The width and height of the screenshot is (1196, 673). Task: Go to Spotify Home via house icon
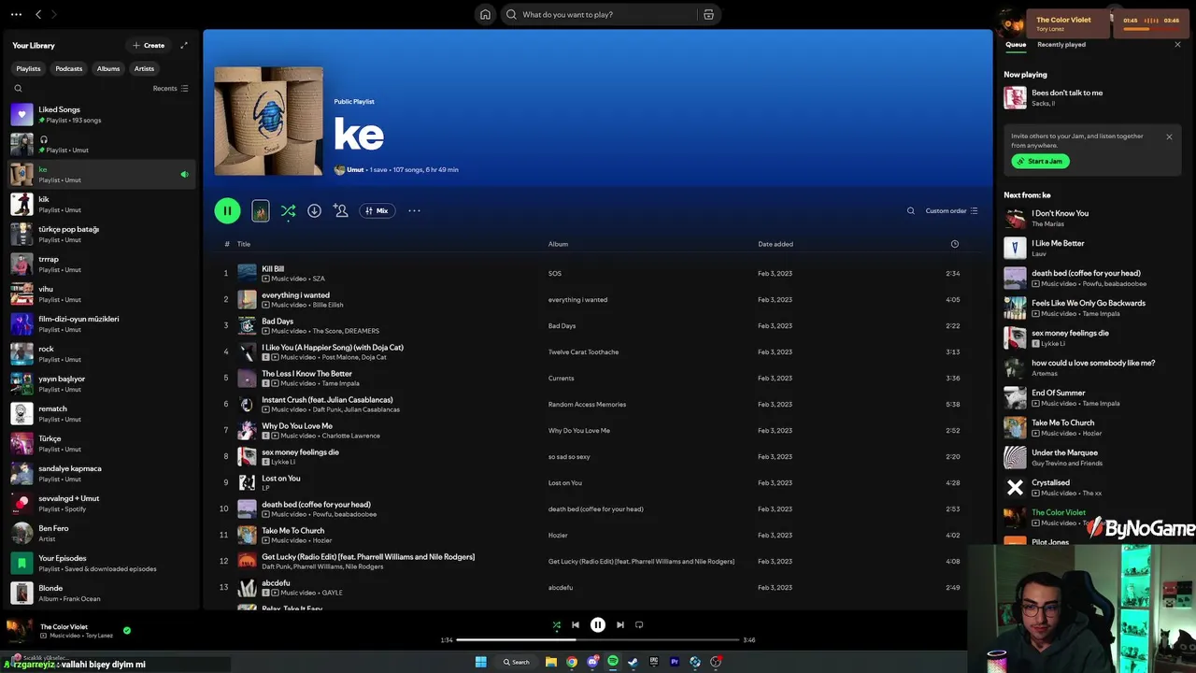click(x=485, y=14)
